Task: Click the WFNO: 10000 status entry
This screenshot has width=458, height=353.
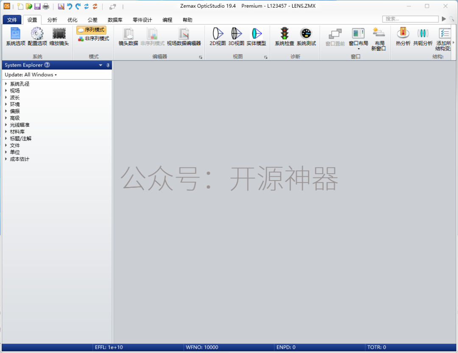Action: coord(202,347)
